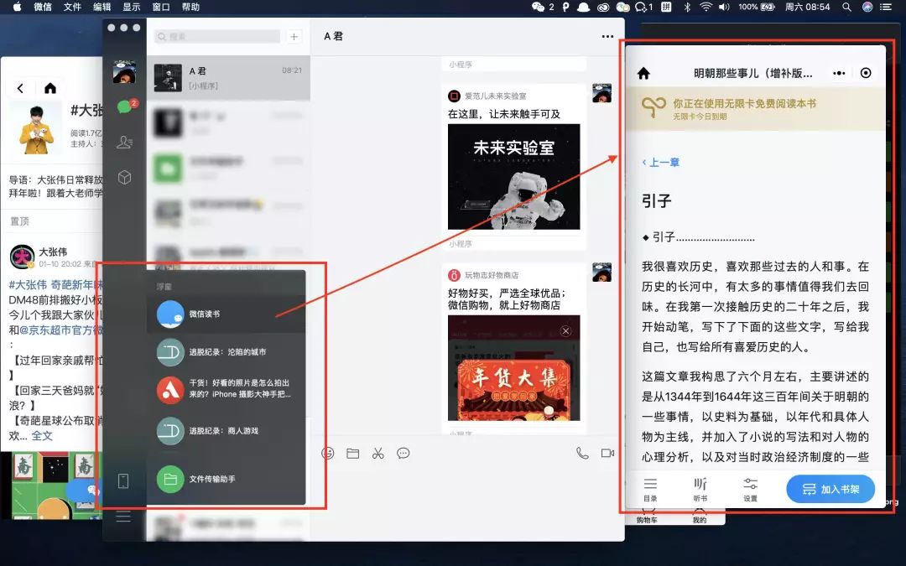
Task: Click the home icon in the reading view
Action: [643, 73]
